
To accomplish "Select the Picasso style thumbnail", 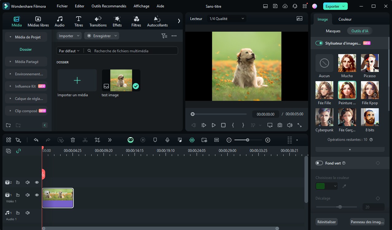I will 370,63.
